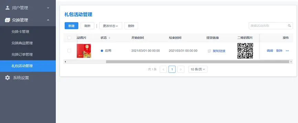298x123 pixels.
Task: Click the 编辑 link in the row
Action: click(x=270, y=51)
